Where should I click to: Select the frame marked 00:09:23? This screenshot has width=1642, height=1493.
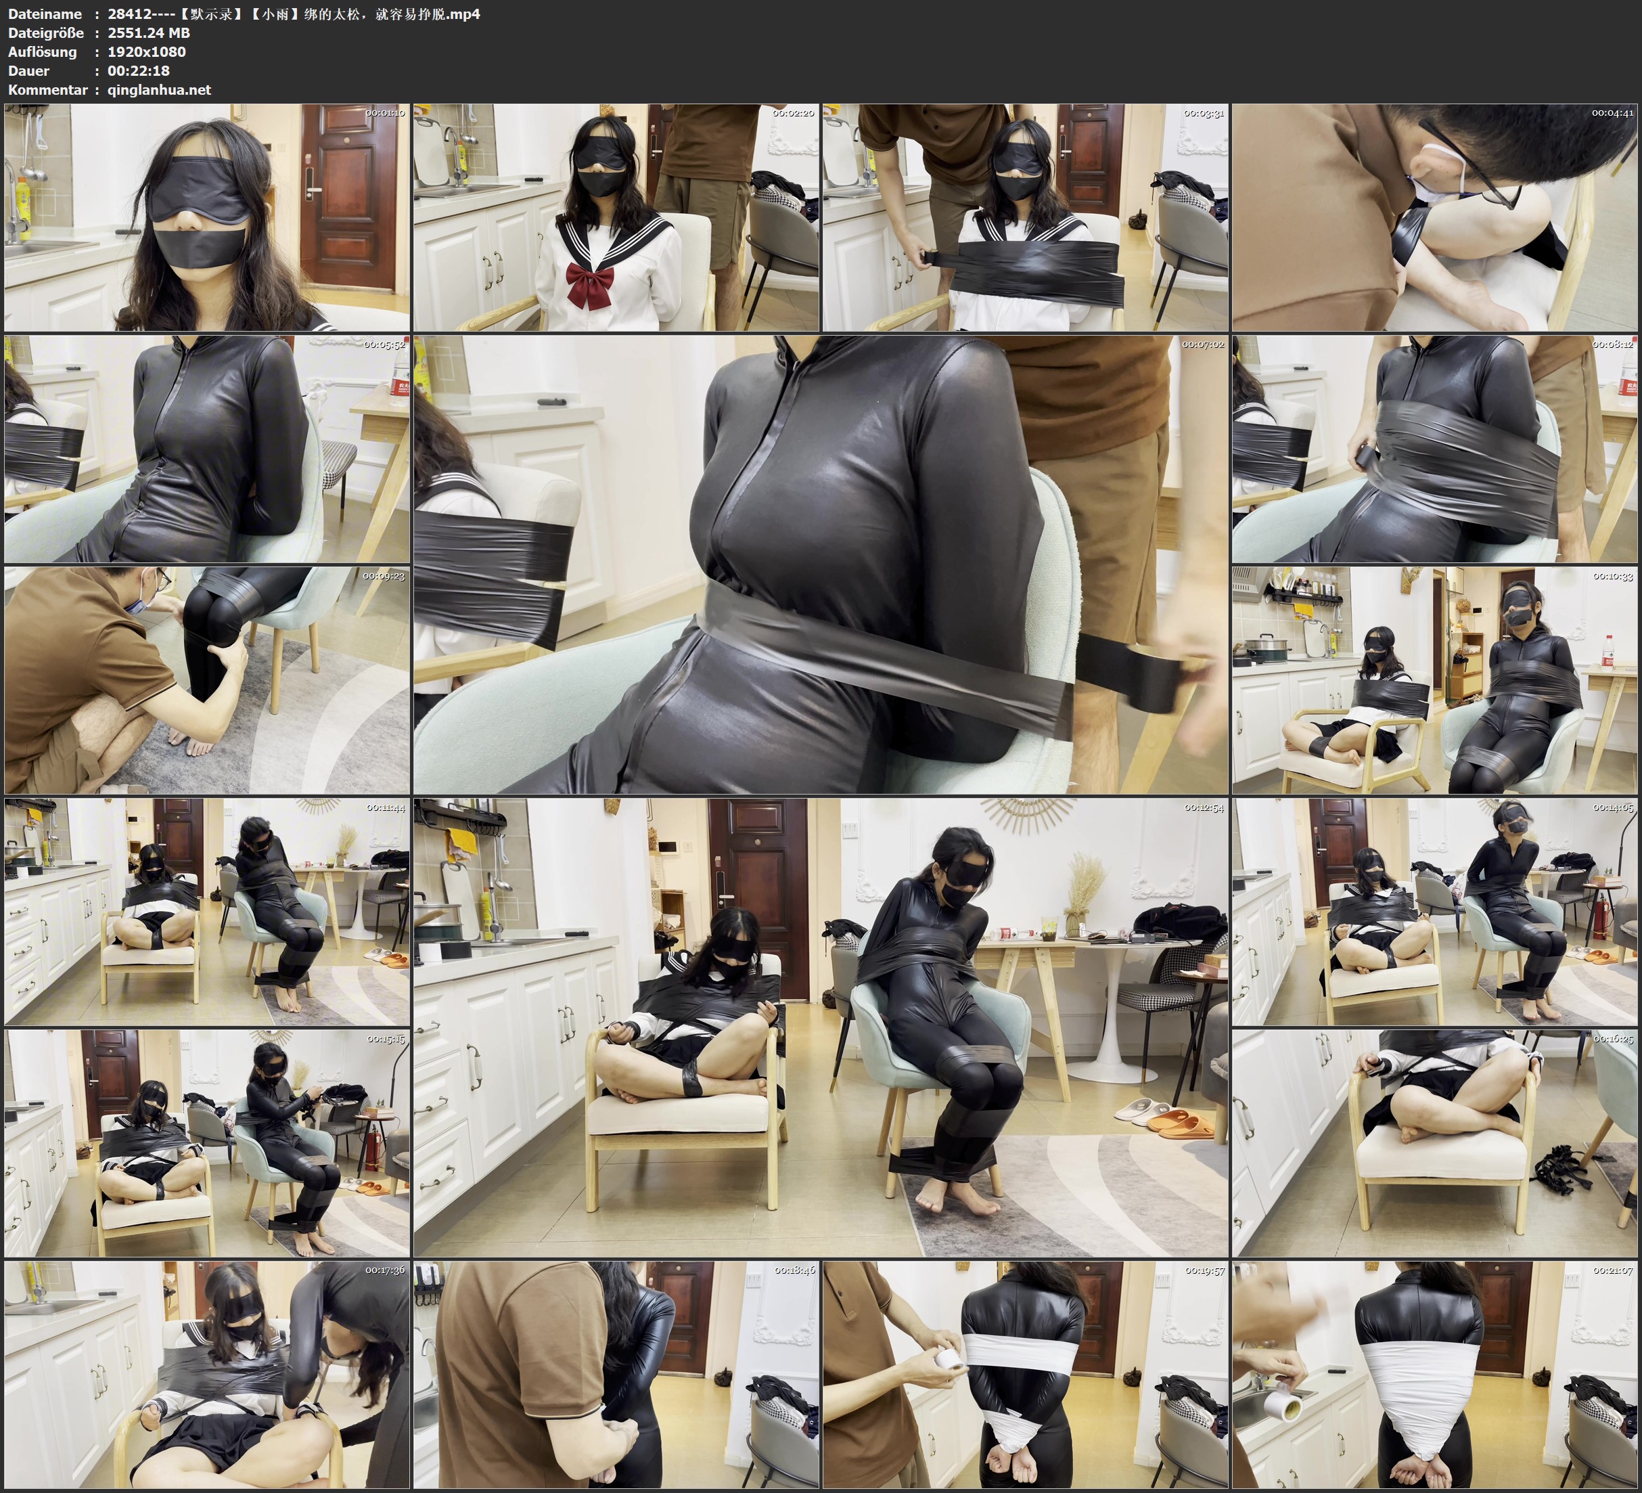pos(207,679)
